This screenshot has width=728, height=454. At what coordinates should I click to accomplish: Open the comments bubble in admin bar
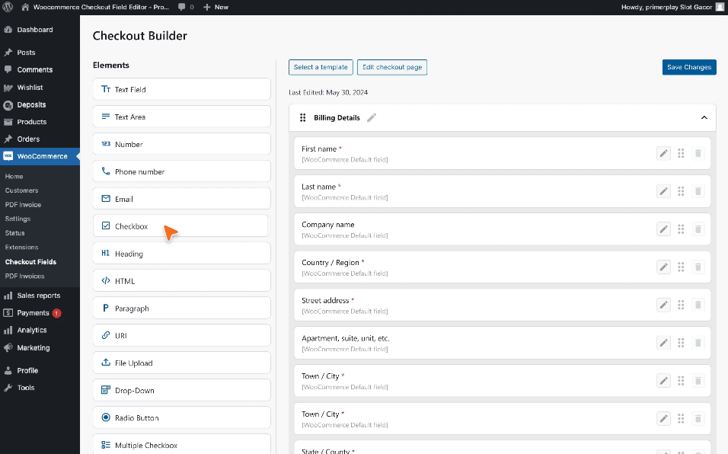click(x=184, y=7)
